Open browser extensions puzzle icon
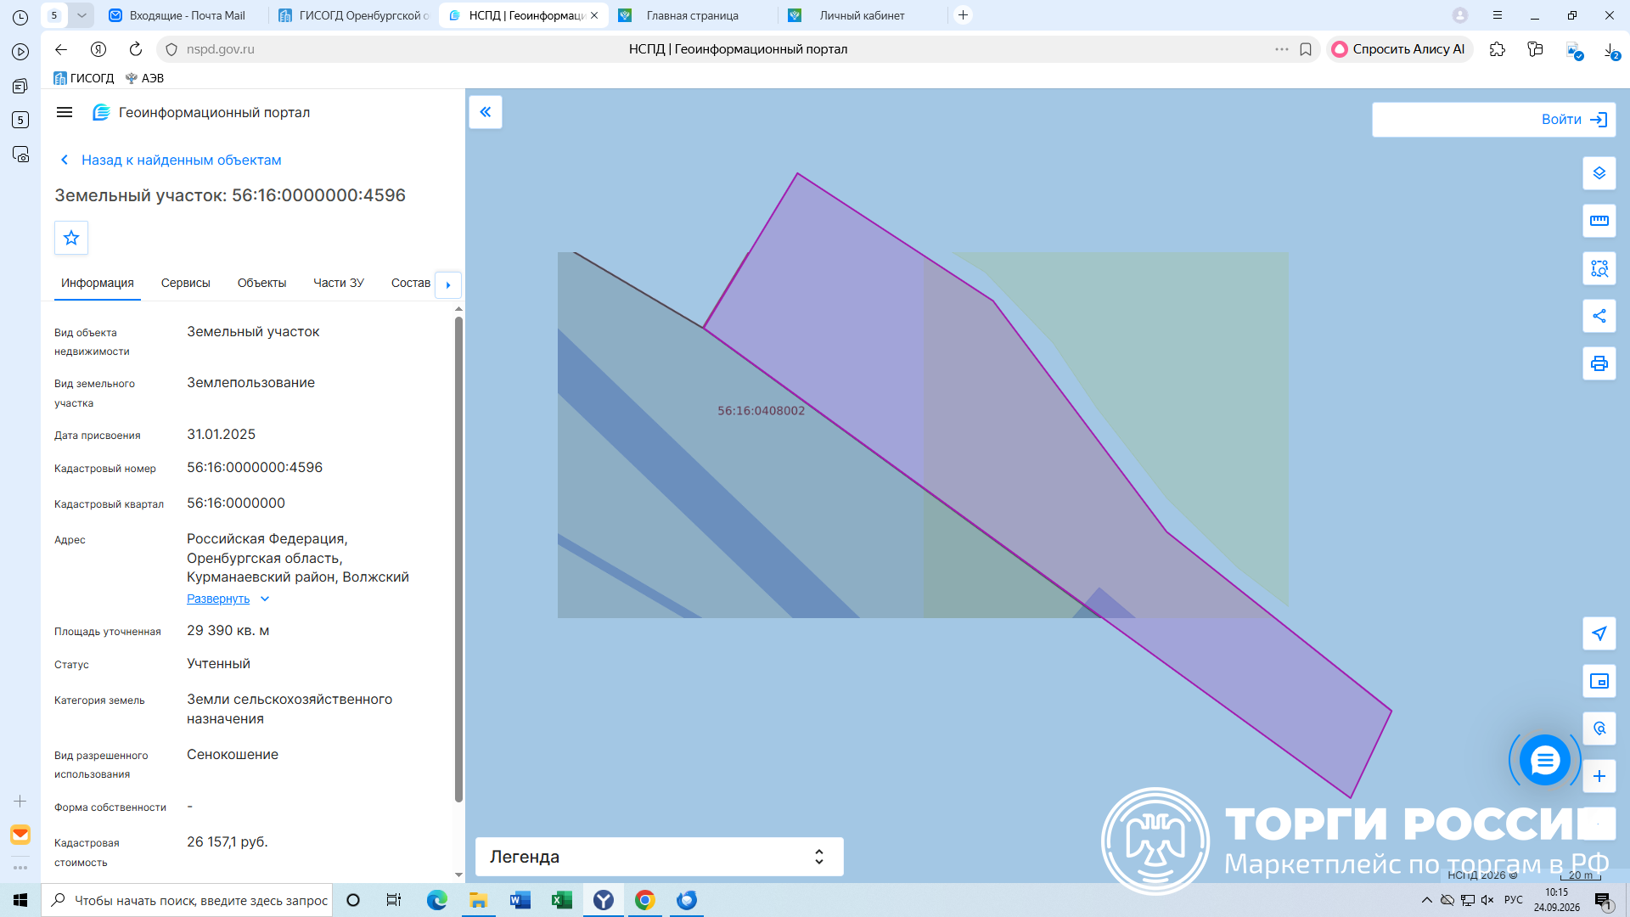 [x=1498, y=49]
